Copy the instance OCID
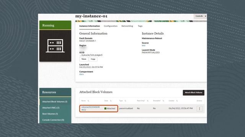 (x=93, y=59)
